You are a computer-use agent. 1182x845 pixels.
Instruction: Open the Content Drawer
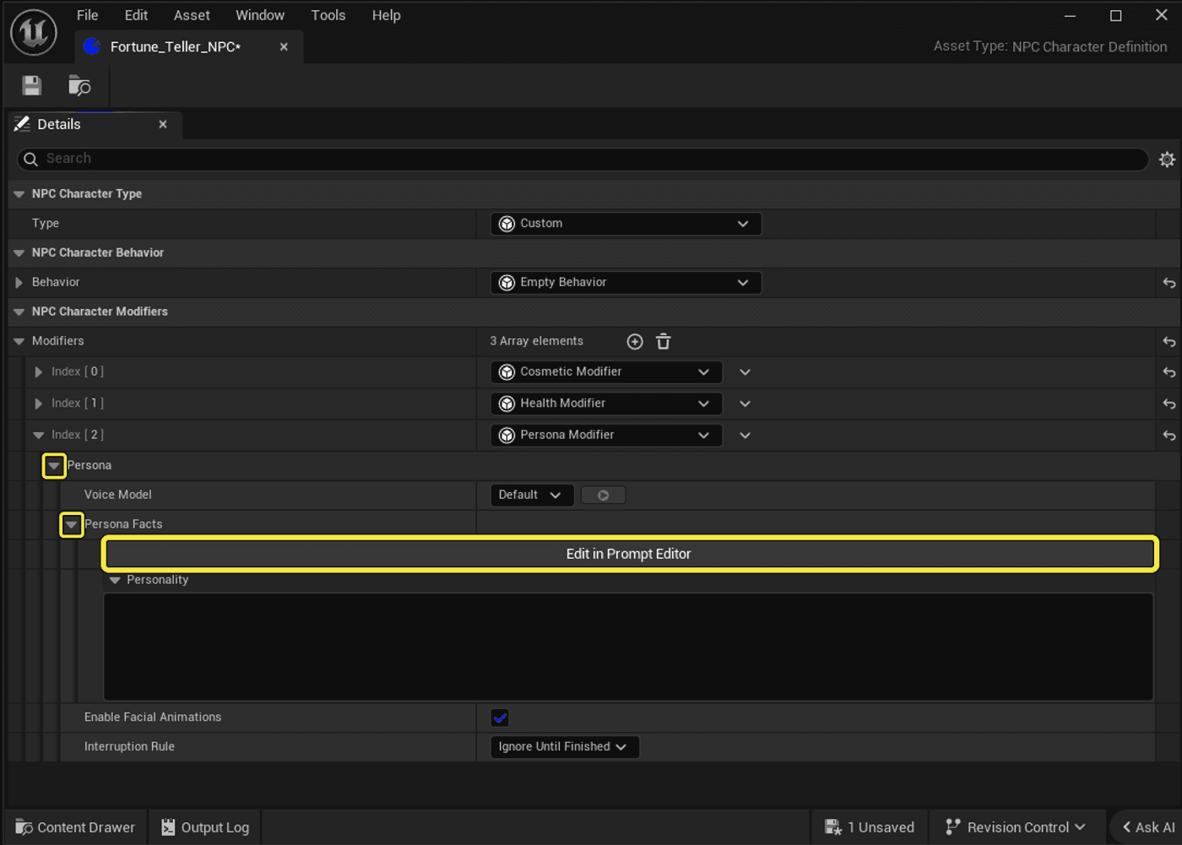[x=75, y=827]
